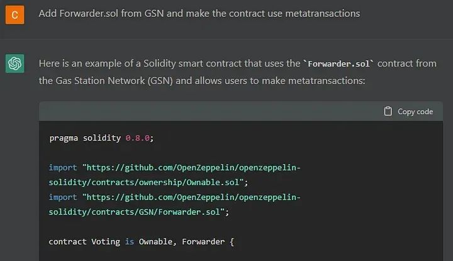
Task: Click the orange user avatar labeled C
Action: tap(14, 14)
